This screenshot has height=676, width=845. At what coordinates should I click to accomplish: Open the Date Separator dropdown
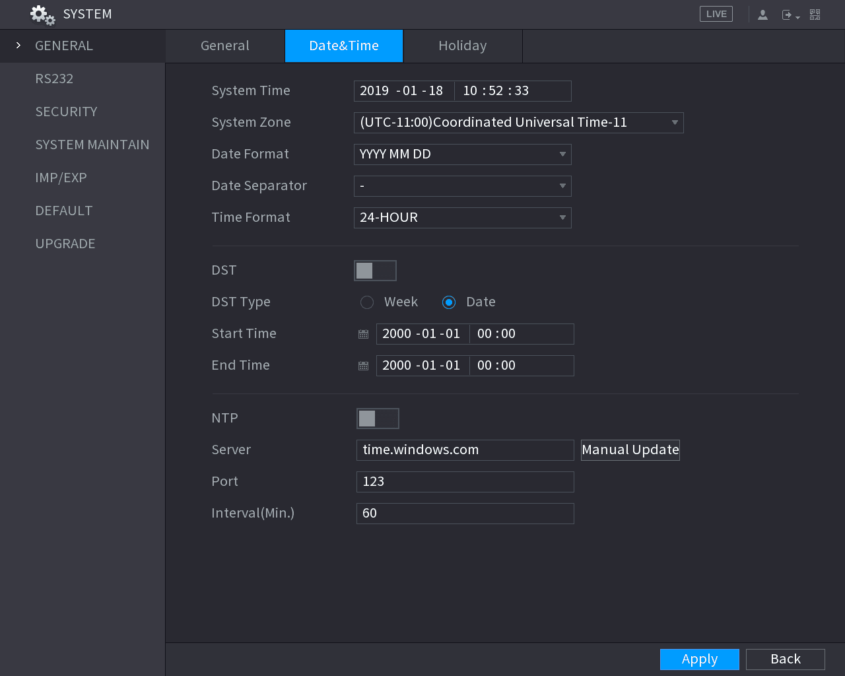coord(463,186)
